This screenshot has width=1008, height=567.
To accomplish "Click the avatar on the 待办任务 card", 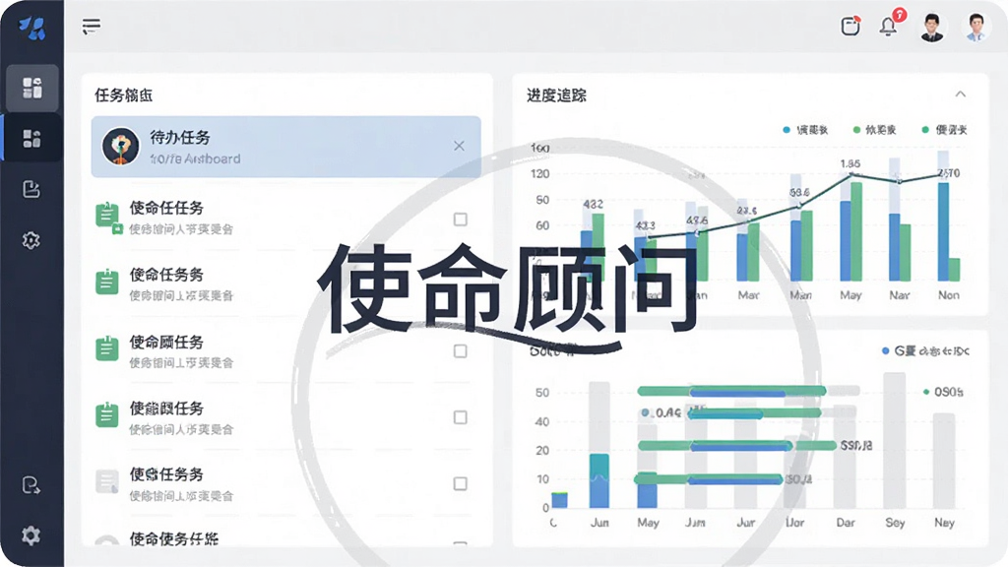I will 121,146.
